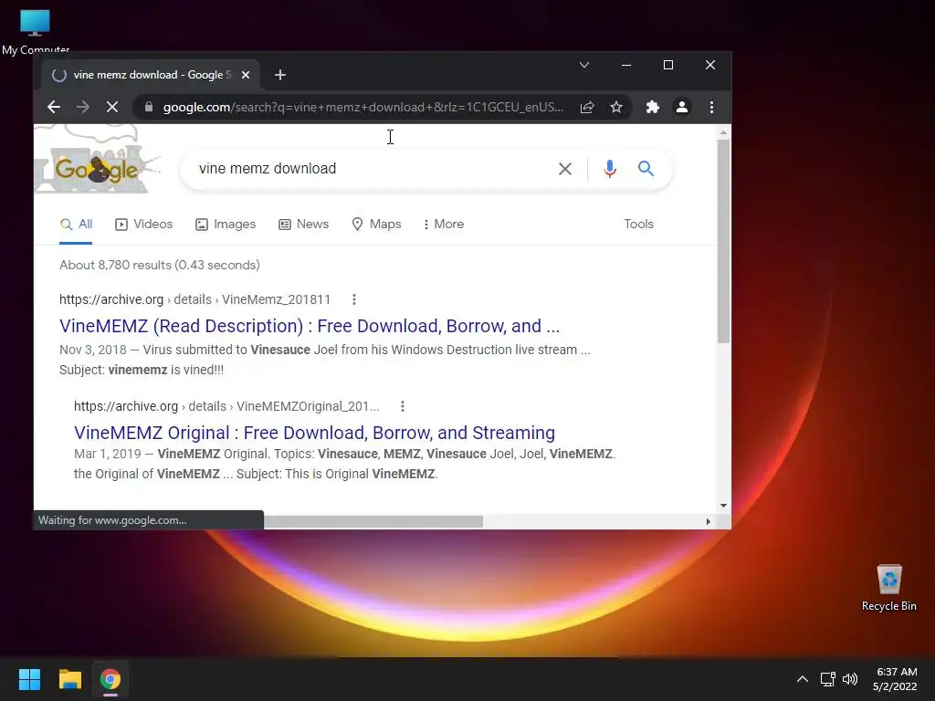Select the All results tab
The height and width of the screenshot is (701, 935).
pos(77,225)
